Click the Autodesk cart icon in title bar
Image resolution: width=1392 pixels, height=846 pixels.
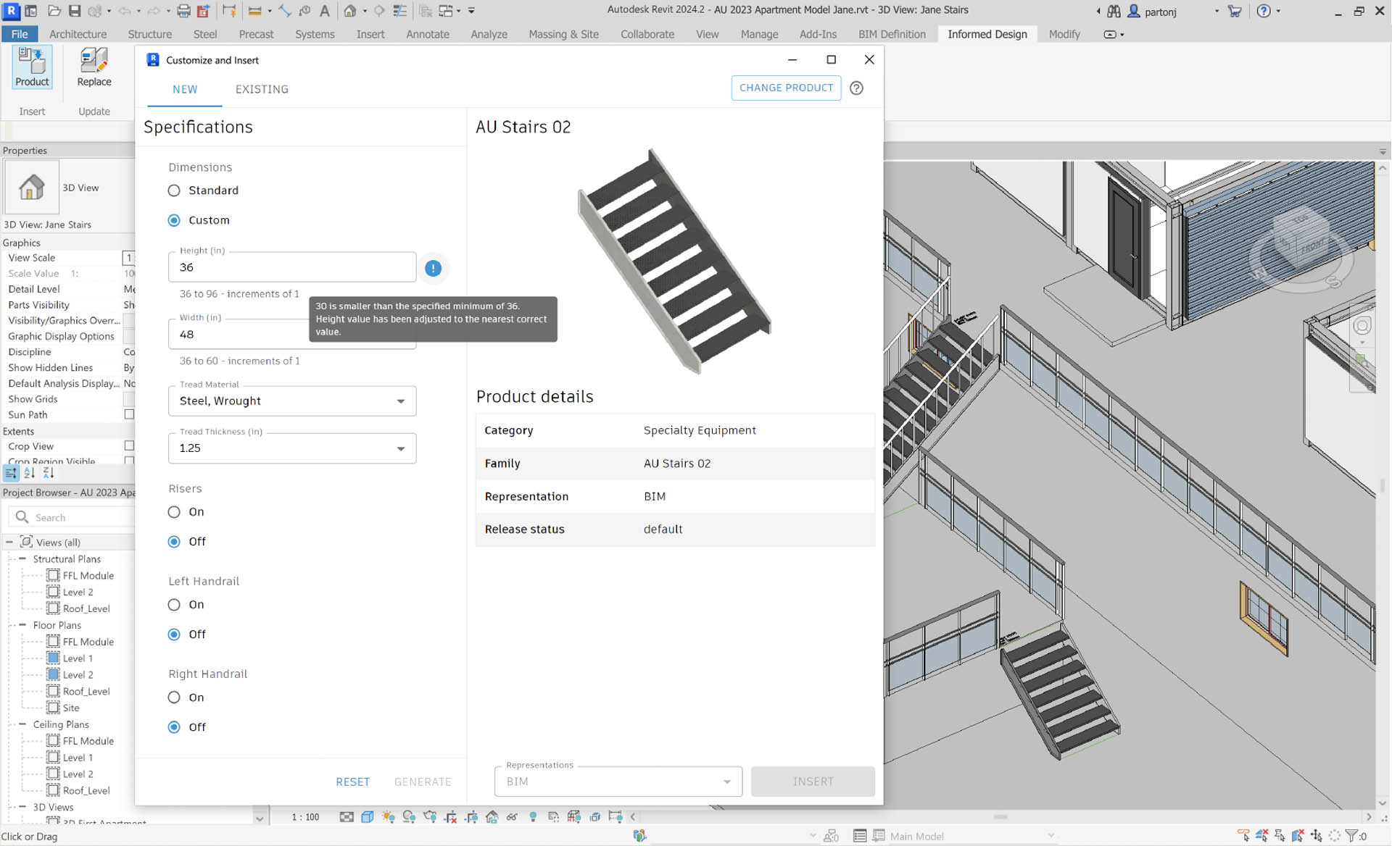click(1235, 11)
